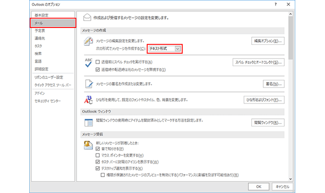Click the reading pane window icon

[x=88, y=122]
